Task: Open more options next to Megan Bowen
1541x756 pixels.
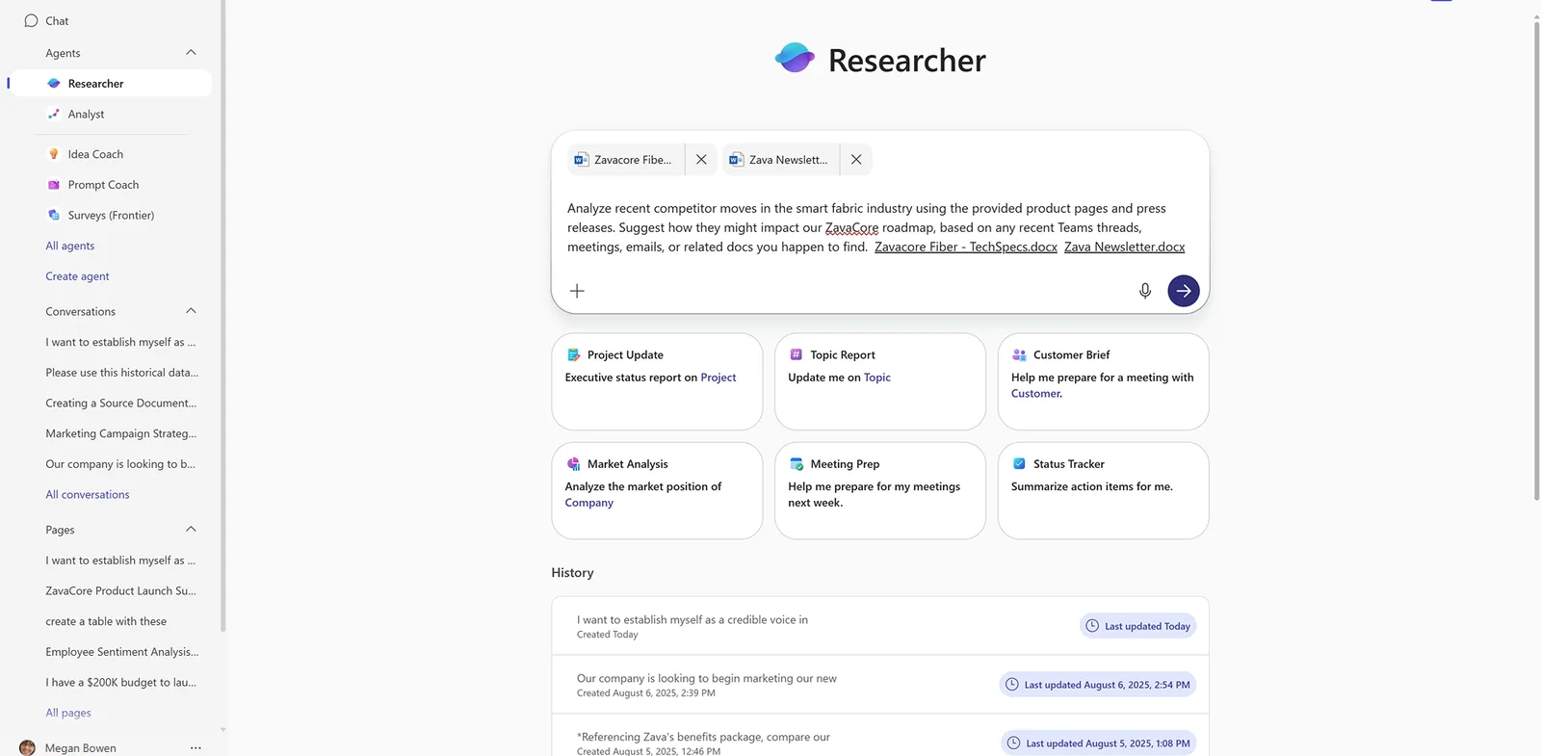Action: [x=196, y=747]
